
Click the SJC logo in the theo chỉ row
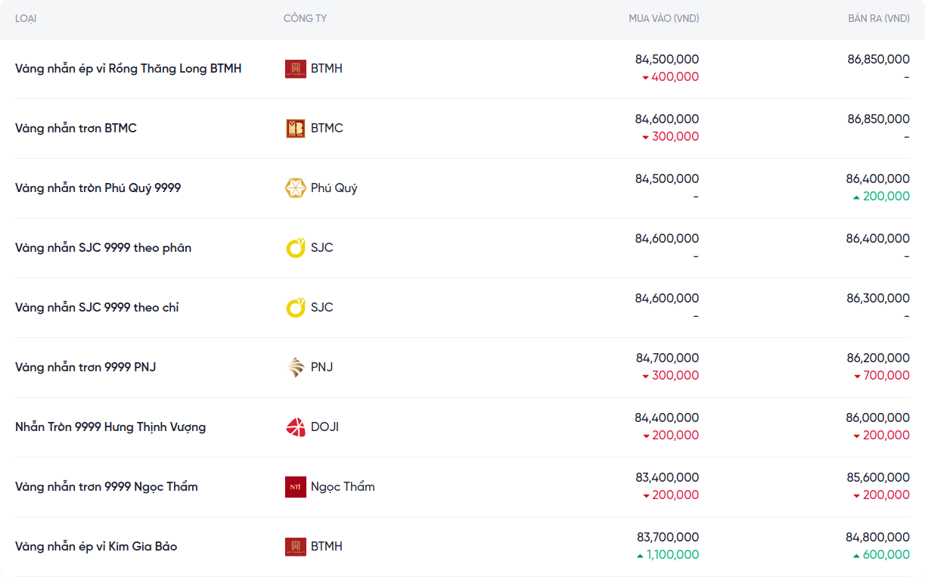(295, 308)
